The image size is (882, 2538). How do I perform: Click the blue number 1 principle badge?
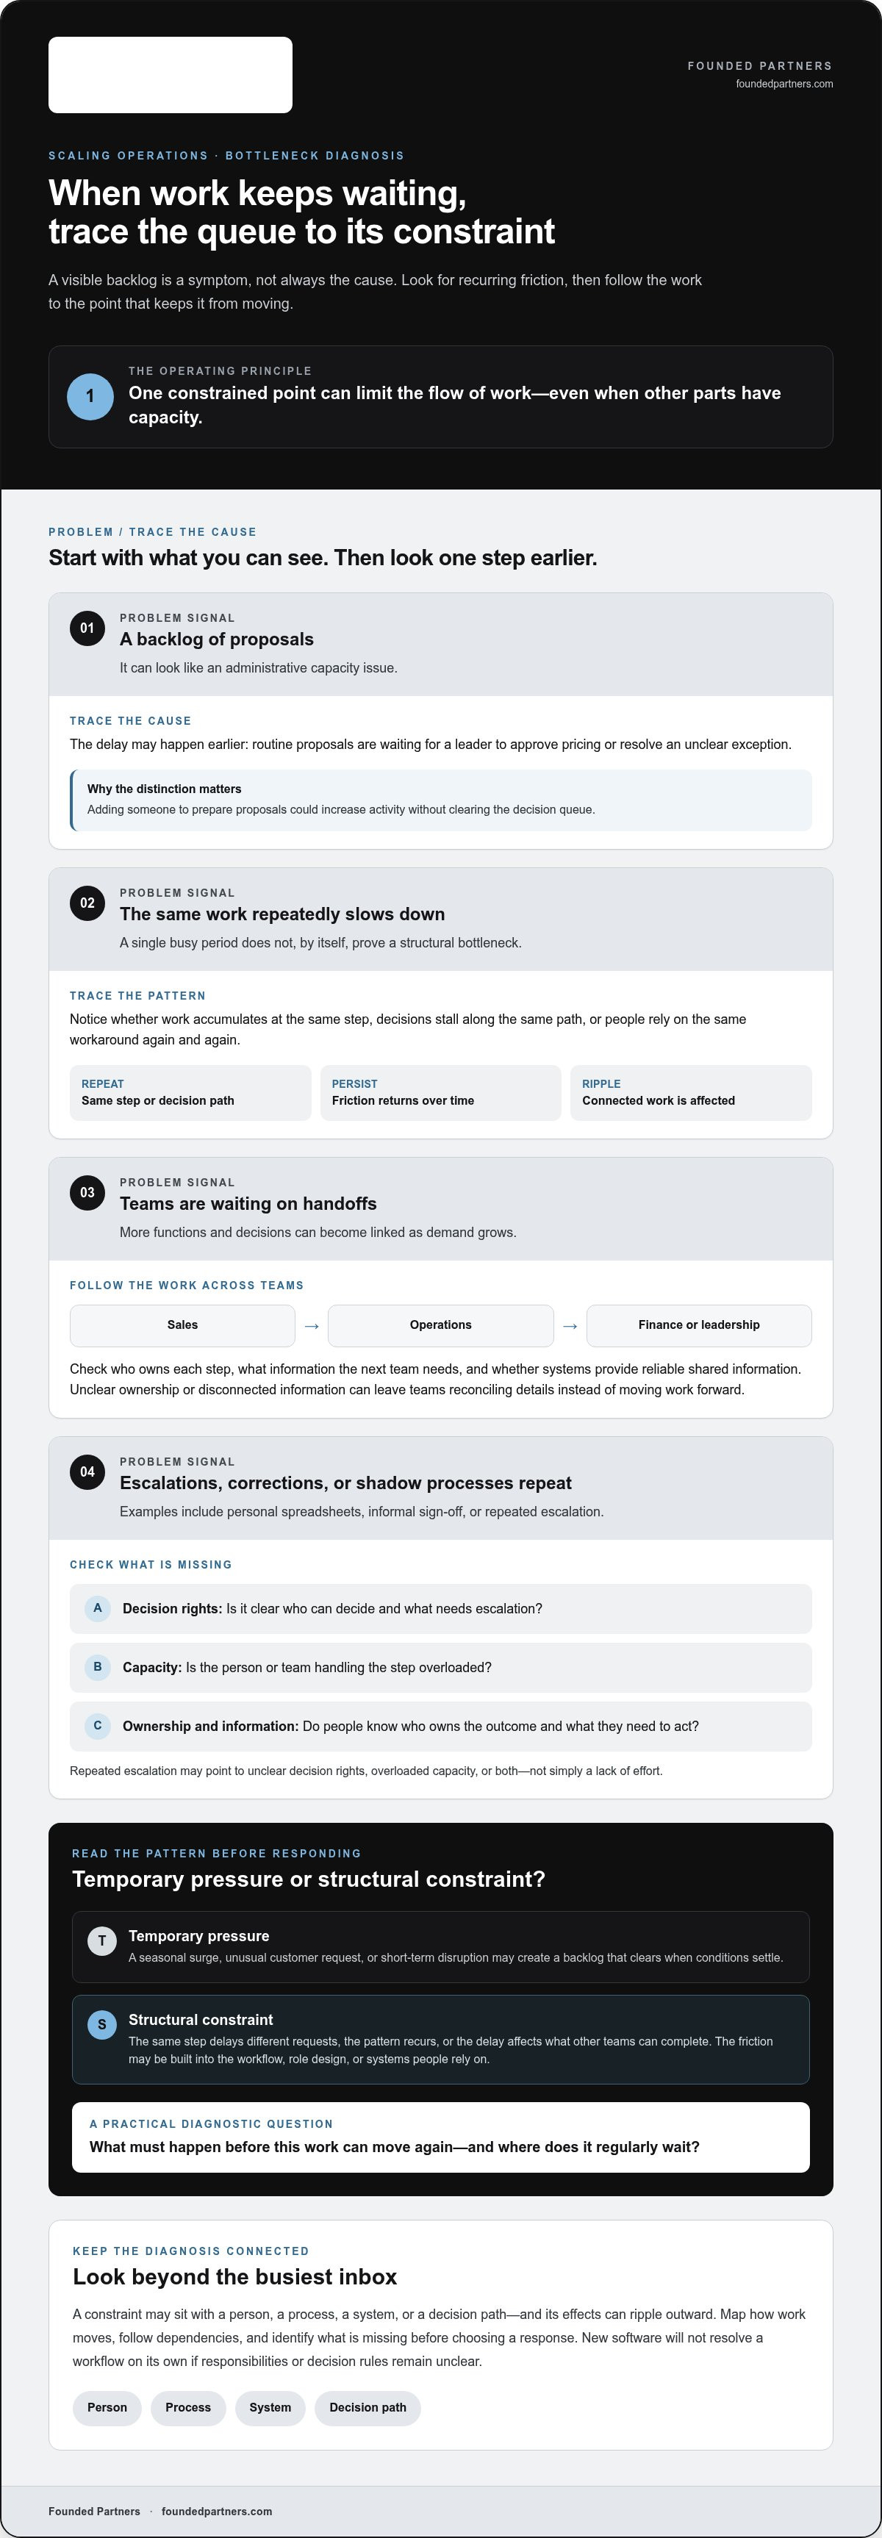90,396
